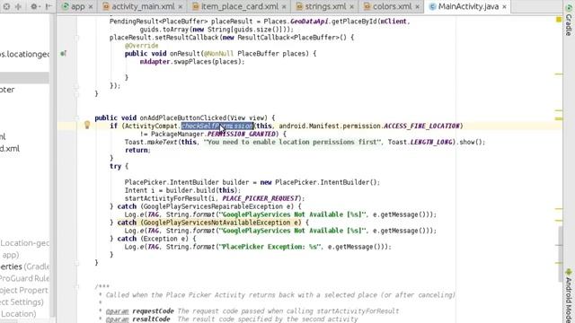The width and height of the screenshot is (575, 323).
Task: Select the MainActivity.java tab
Action: click(x=468, y=6)
